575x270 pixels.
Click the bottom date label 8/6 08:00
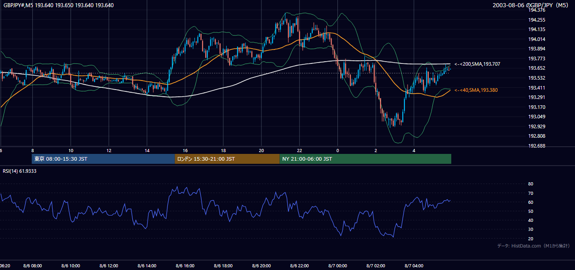coord(33,266)
